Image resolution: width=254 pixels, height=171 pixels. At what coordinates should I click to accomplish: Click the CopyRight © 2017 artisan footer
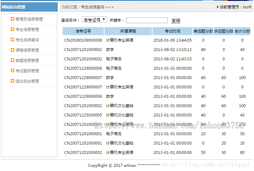112,166
